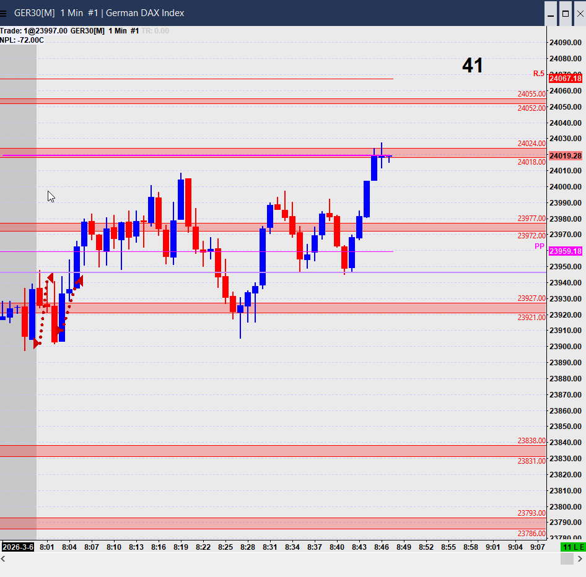Click the 'NPL: -72.00C' profit/loss text
The image size is (586, 577).
pos(22,40)
